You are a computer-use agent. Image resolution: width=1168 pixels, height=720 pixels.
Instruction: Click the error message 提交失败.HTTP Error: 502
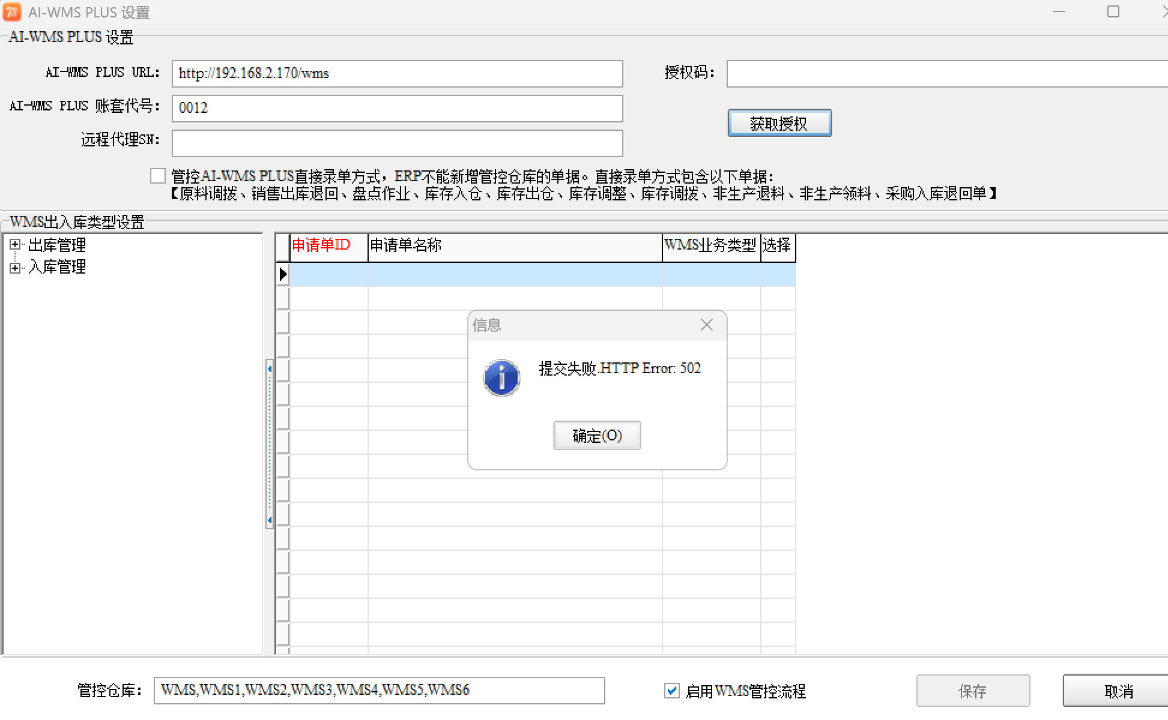tap(620, 368)
